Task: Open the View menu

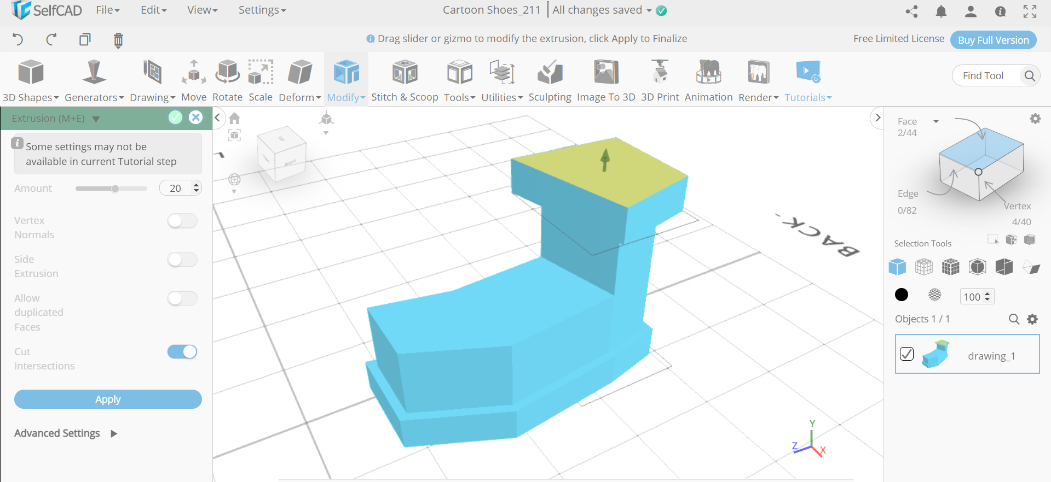Action: click(x=202, y=10)
